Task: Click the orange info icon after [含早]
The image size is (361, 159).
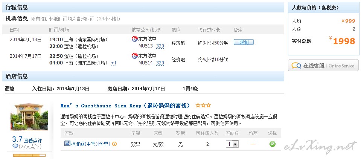Action: click(114, 144)
